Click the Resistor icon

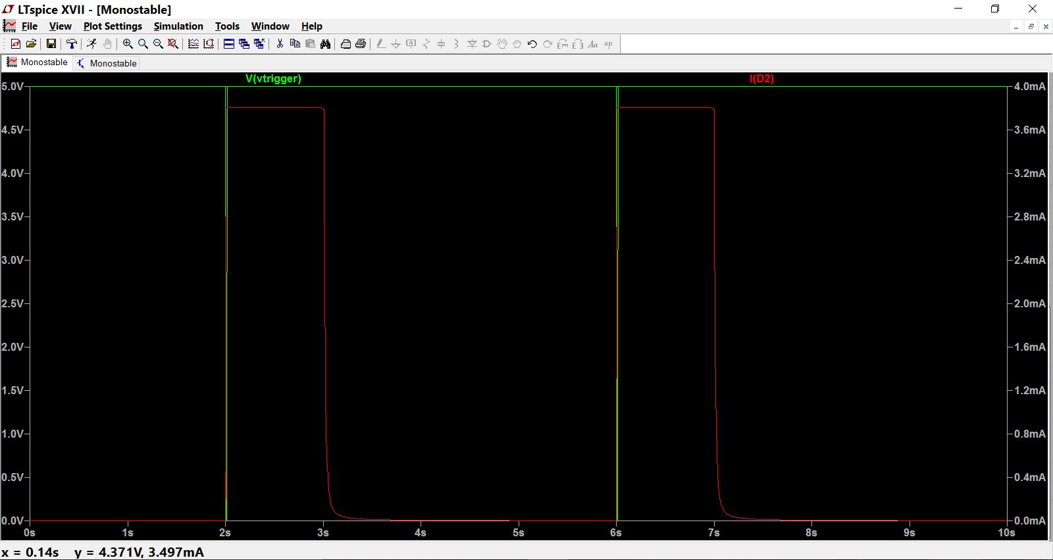(x=426, y=44)
